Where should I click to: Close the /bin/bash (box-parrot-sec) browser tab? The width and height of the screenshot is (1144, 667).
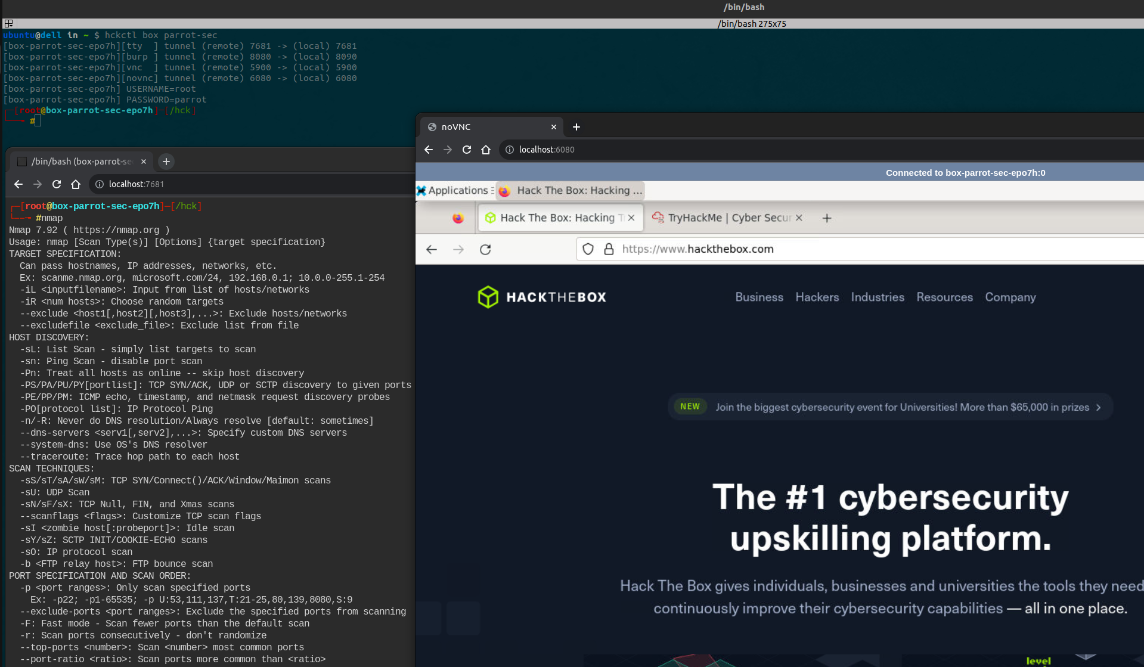[144, 162]
